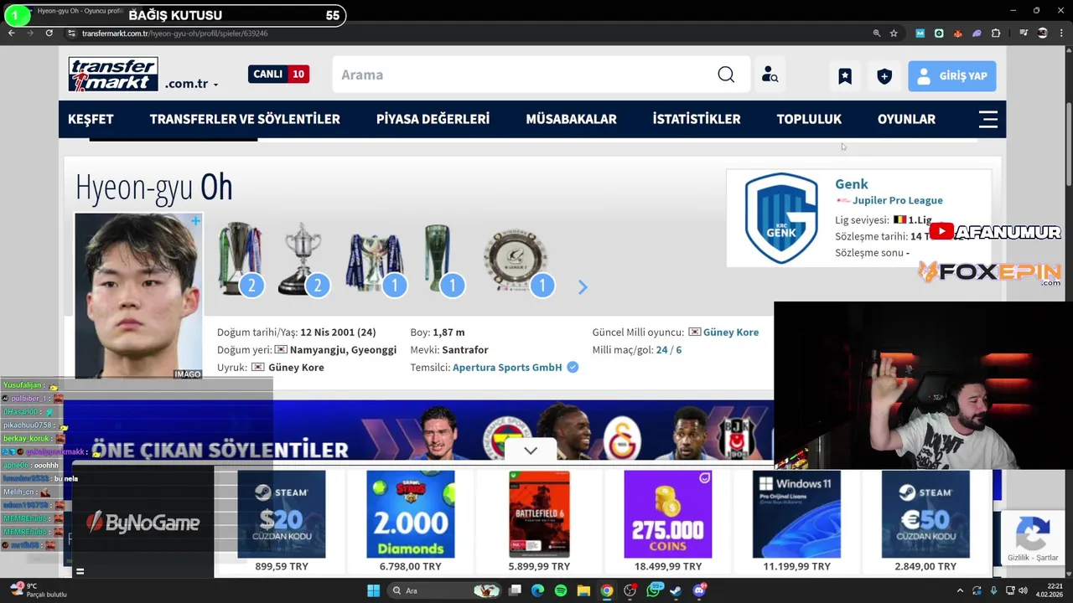Click the first trophy with badge 2
Viewport: 1073px width, 603px height.
[x=241, y=259]
